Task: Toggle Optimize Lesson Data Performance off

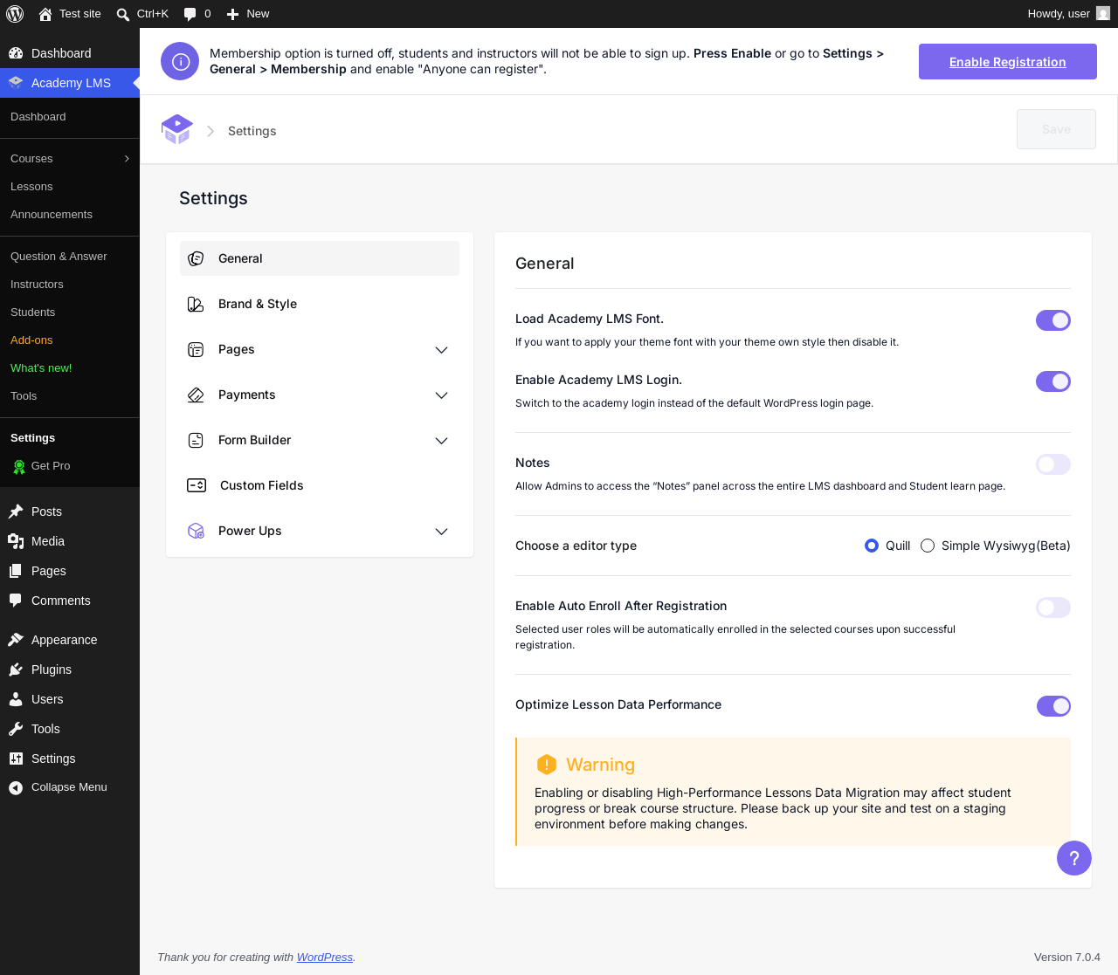Action: coord(1053,706)
